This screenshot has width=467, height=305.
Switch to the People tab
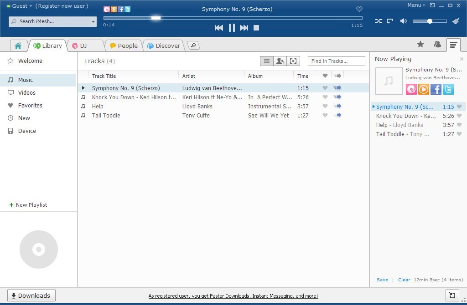click(124, 46)
